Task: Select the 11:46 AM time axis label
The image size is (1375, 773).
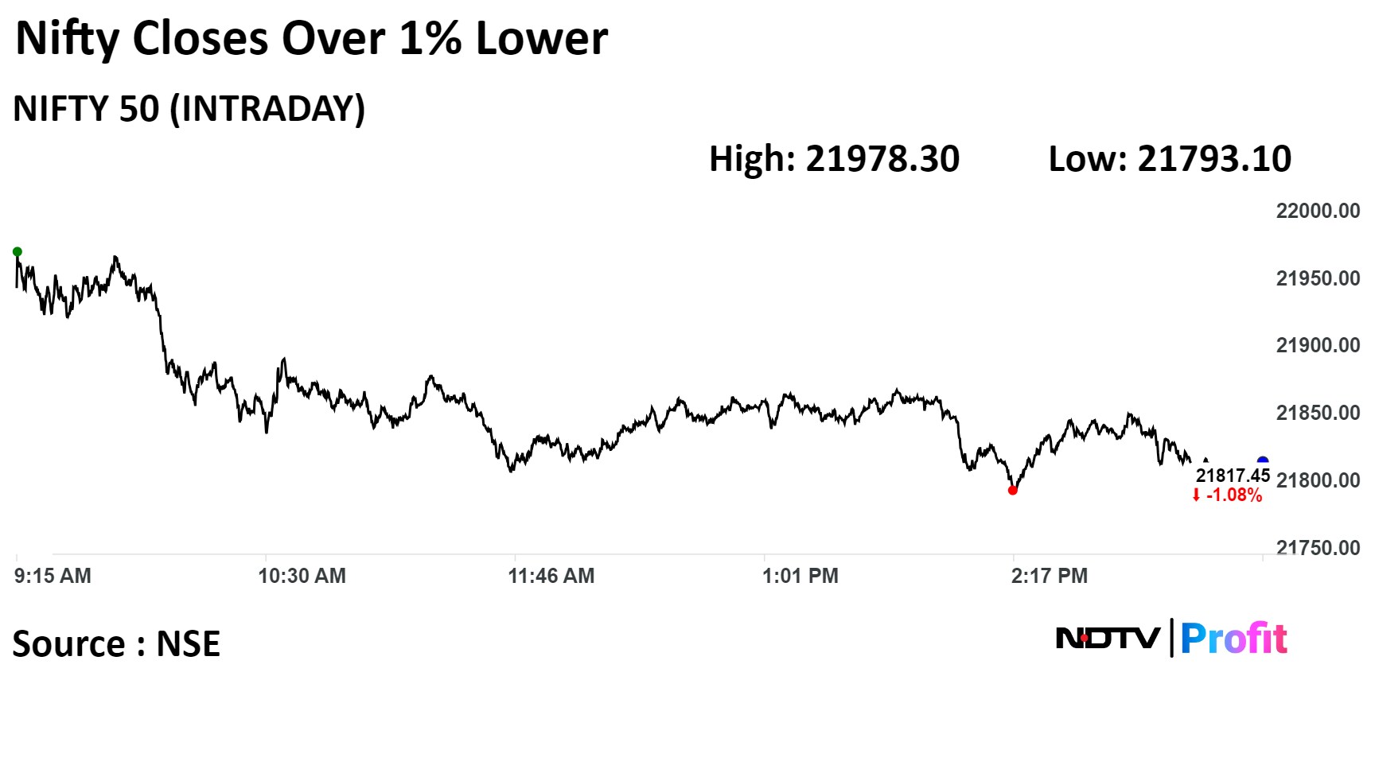Action: click(551, 576)
